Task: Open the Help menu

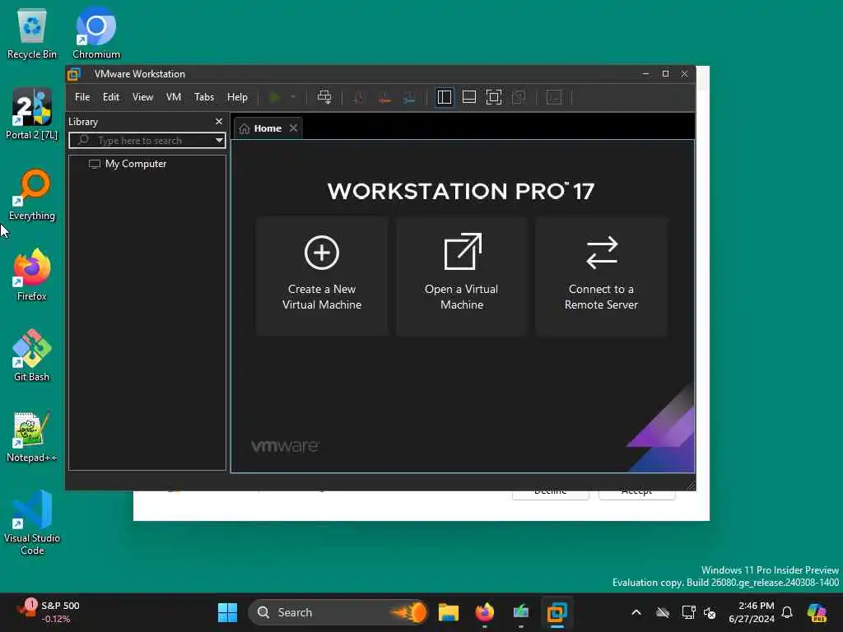Action: pos(237,97)
